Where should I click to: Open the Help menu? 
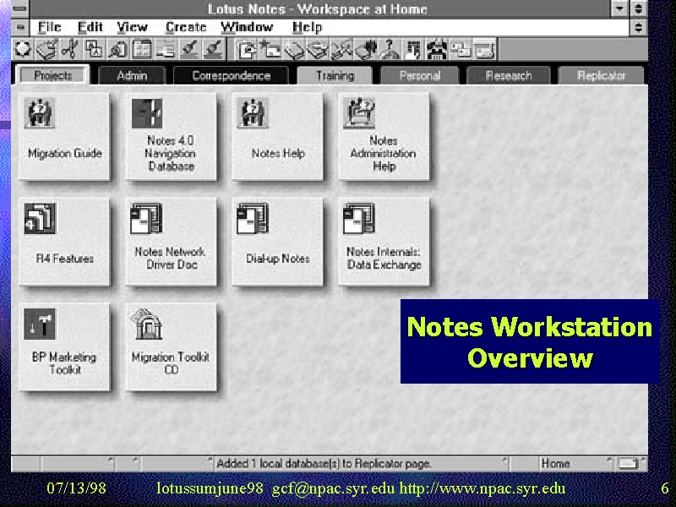click(307, 27)
